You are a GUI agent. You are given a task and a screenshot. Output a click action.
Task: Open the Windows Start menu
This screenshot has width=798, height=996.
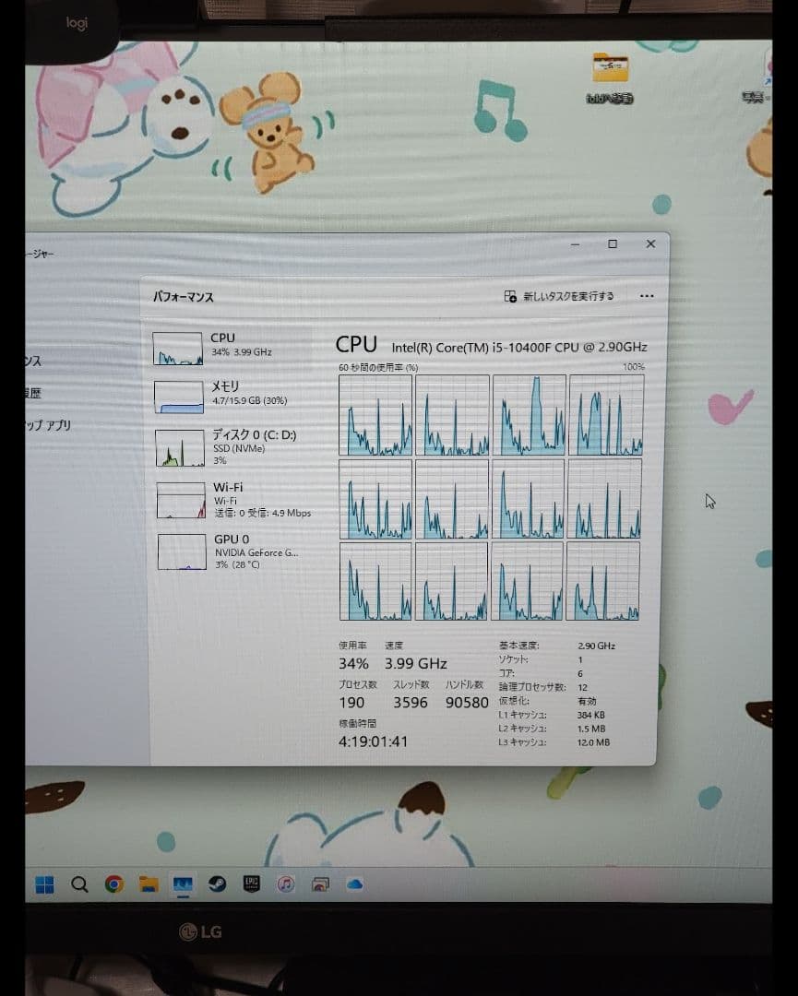pyautogui.click(x=44, y=884)
